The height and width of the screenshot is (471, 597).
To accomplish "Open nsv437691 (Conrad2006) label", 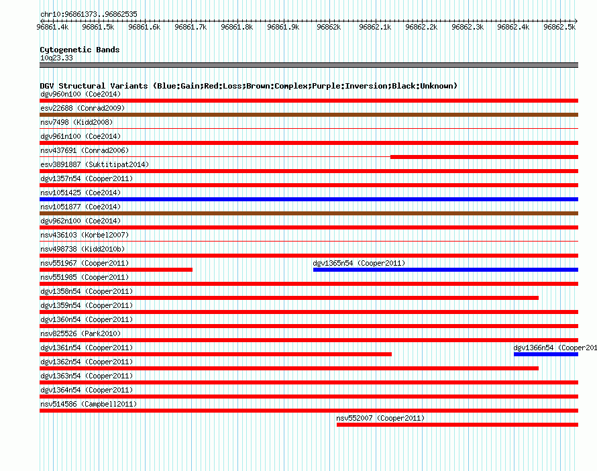I will click(x=85, y=150).
